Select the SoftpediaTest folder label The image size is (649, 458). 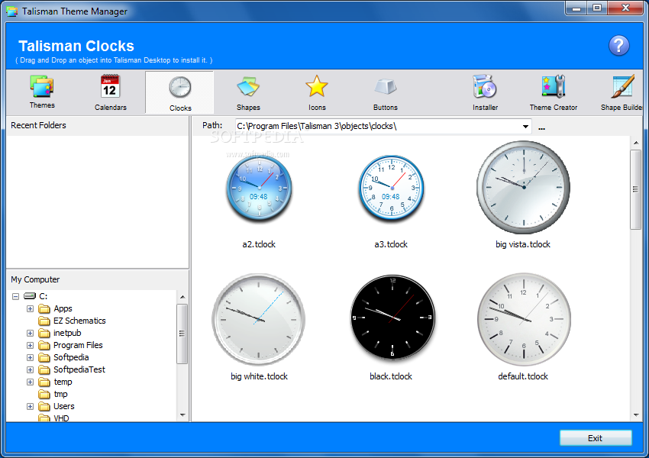pyautogui.click(x=79, y=369)
